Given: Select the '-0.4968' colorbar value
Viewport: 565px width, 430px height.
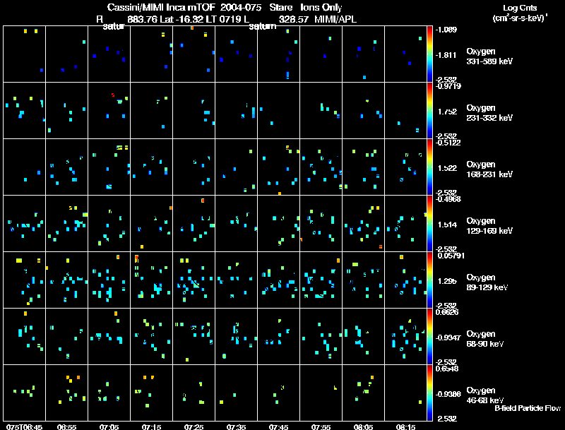Looking at the screenshot, I should [x=448, y=199].
